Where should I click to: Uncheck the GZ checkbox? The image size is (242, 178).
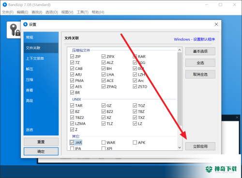pyautogui.click(x=104, y=105)
